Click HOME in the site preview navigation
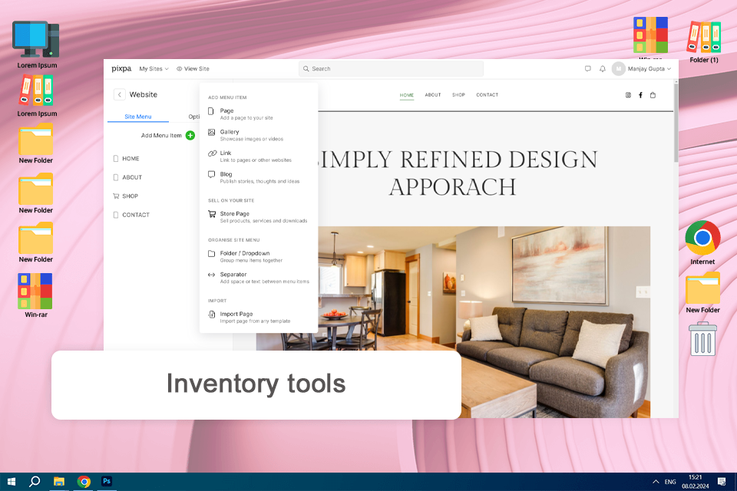This screenshot has width=737, height=491. click(x=407, y=95)
